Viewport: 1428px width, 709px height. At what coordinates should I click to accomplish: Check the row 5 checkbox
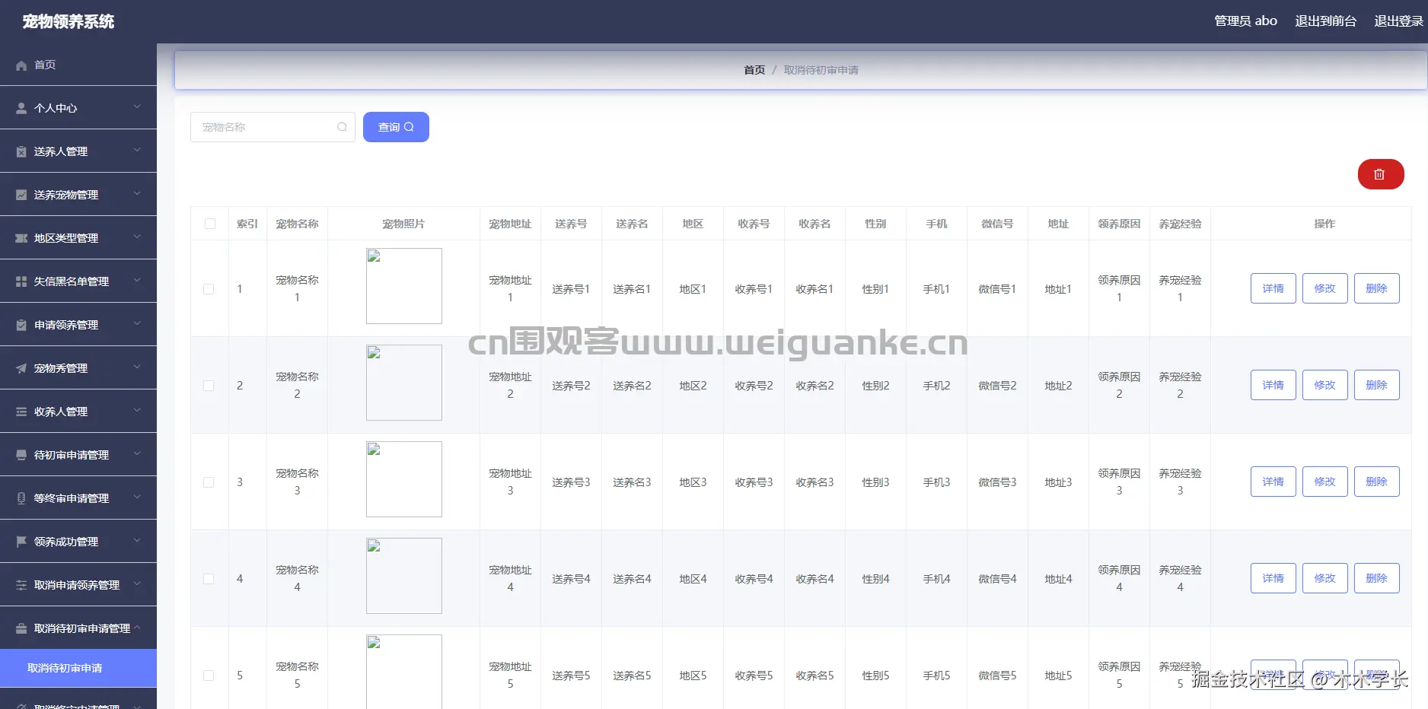pyautogui.click(x=209, y=676)
